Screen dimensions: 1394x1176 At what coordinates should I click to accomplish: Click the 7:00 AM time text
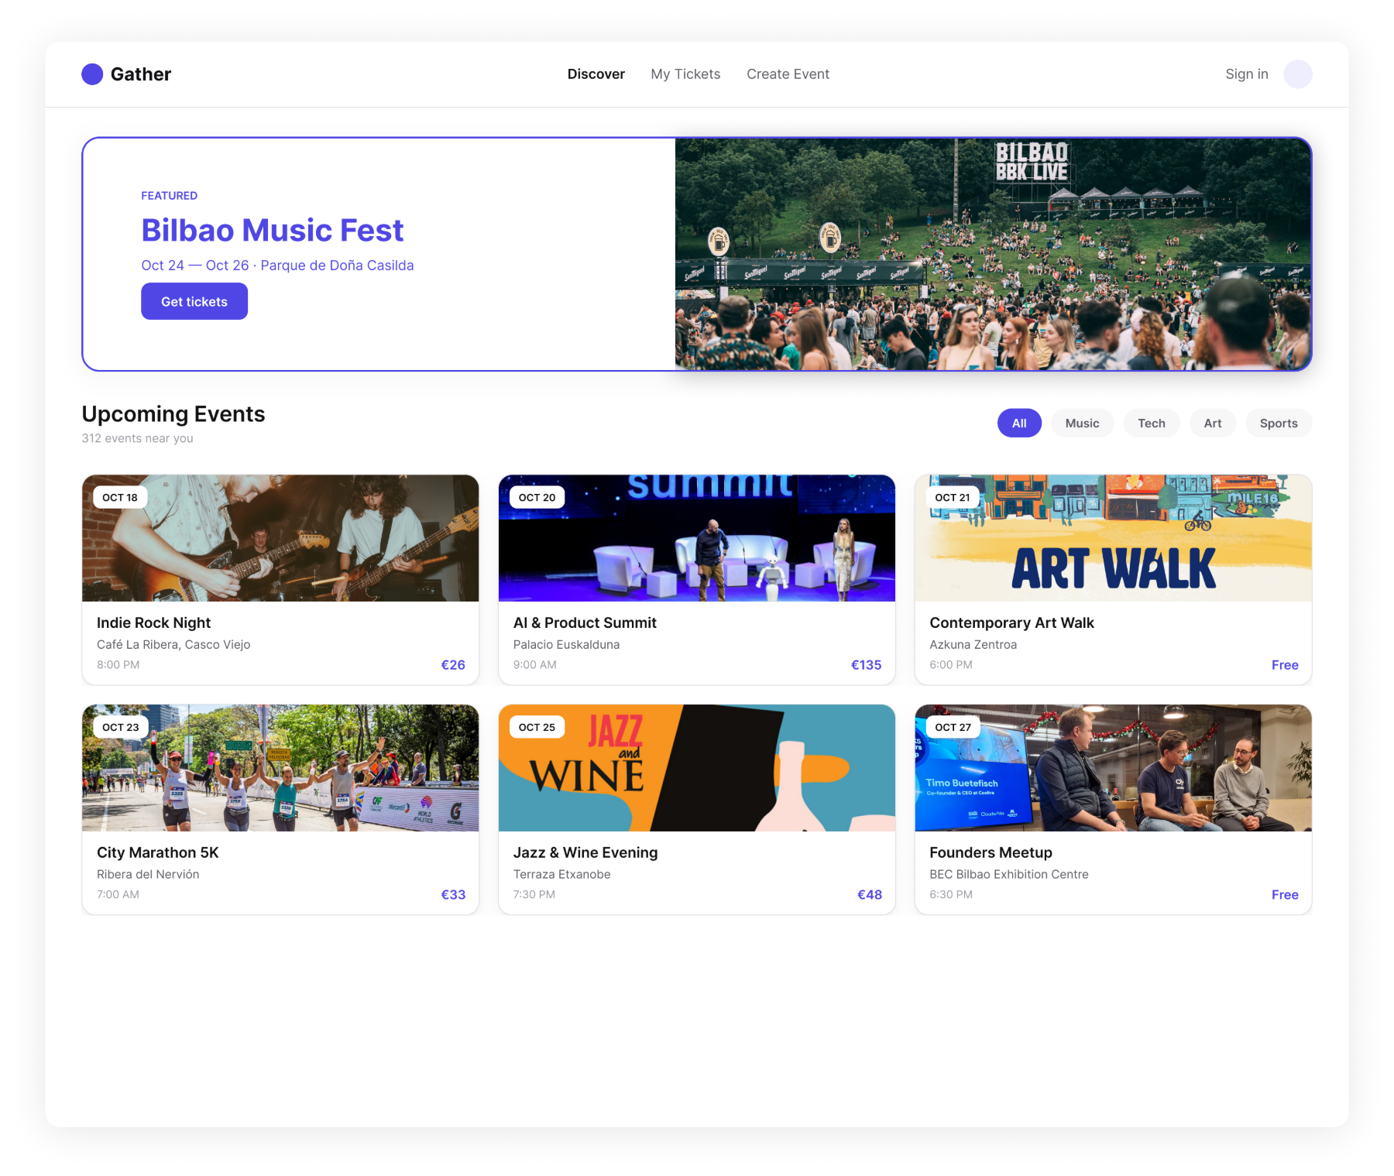click(118, 895)
